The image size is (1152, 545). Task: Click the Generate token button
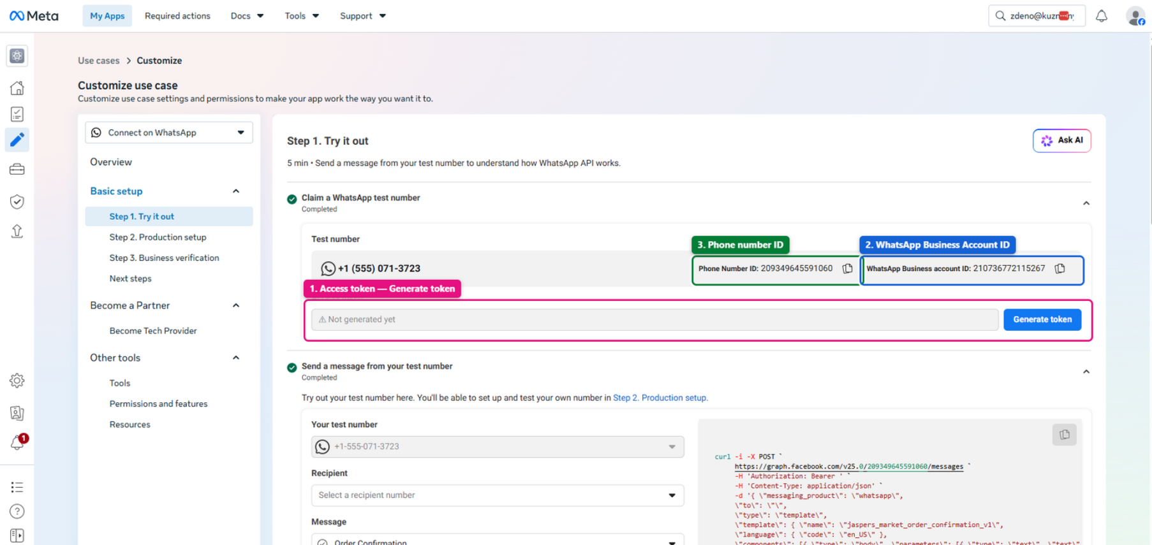click(x=1042, y=319)
